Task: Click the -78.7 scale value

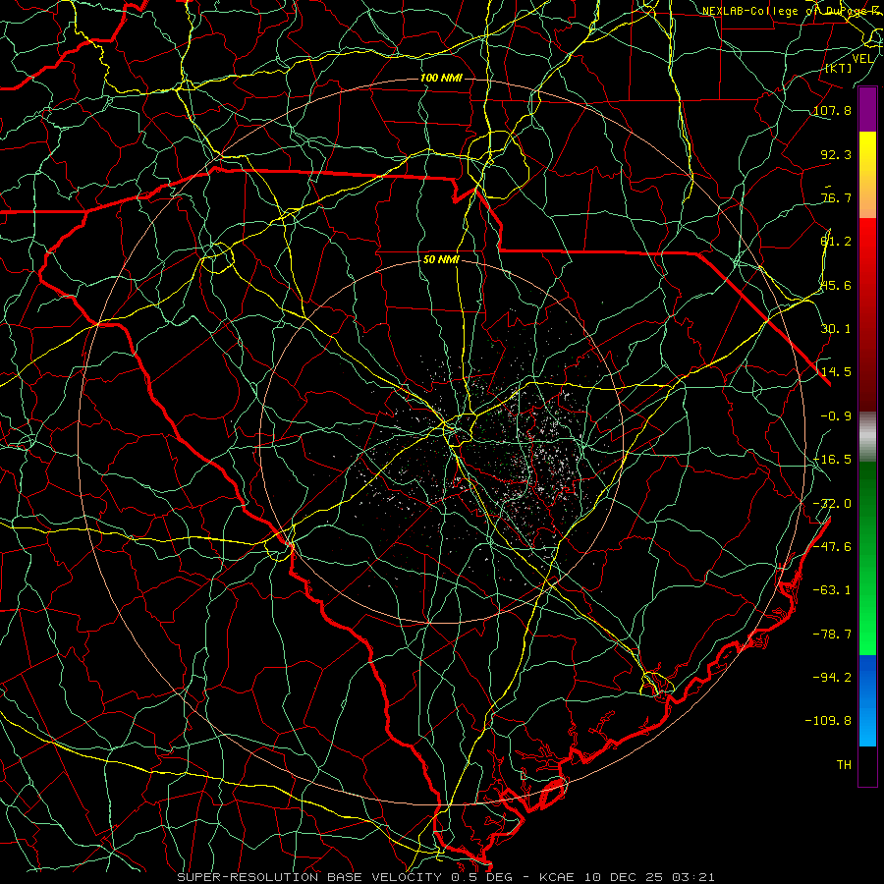Action: [x=832, y=635]
